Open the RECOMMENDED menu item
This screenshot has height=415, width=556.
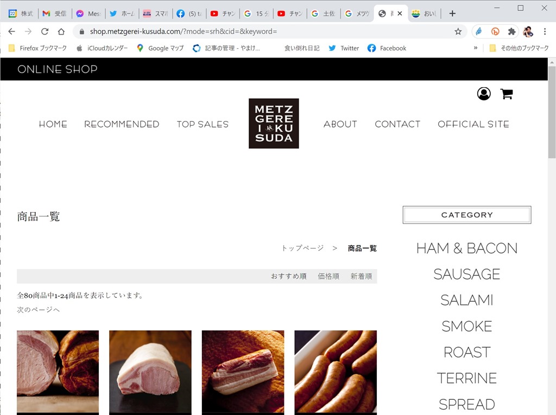122,124
